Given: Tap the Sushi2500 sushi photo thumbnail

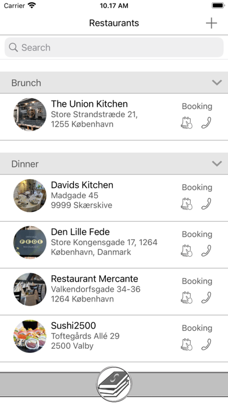Looking at the screenshot, I should (x=30, y=336).
